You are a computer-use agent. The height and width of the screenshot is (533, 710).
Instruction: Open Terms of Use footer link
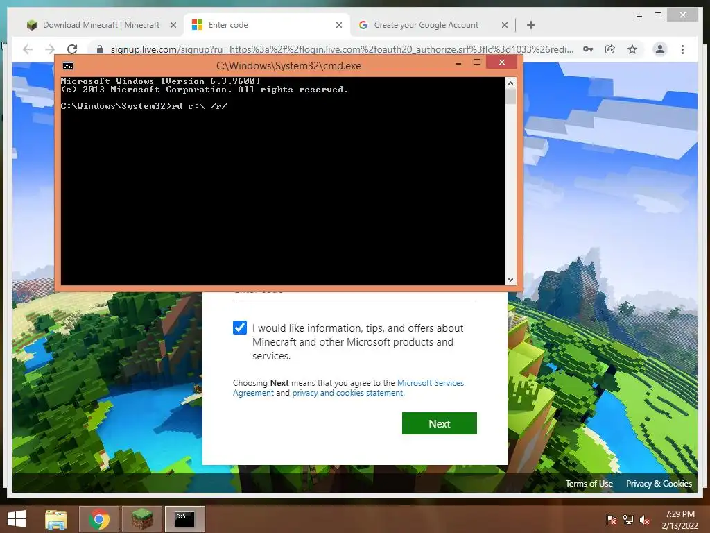click(589, 484)
